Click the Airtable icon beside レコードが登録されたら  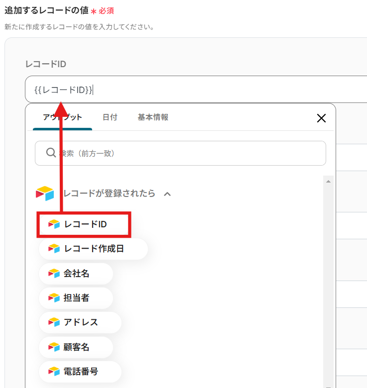[x=45, y=194]
